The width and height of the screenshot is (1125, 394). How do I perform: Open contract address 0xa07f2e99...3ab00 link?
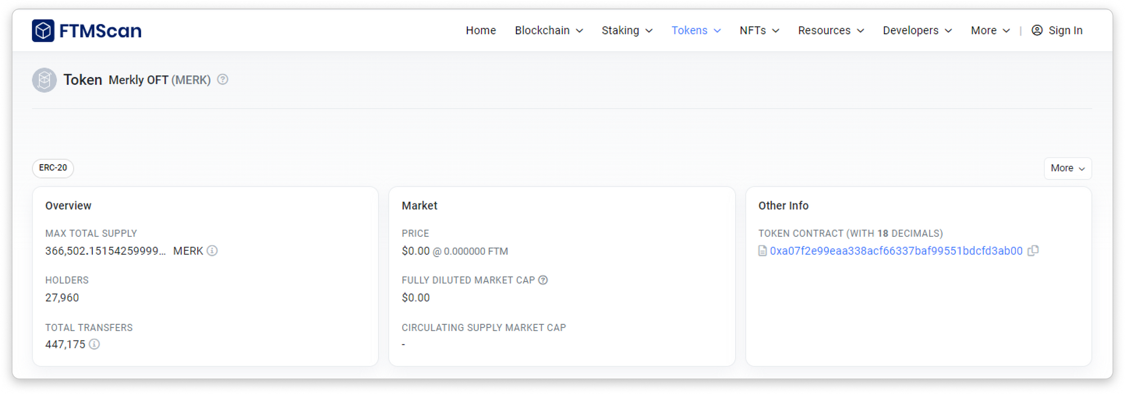[x=896, y=251]
